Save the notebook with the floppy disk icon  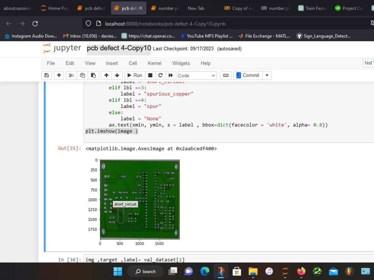(x=46, y=75)
